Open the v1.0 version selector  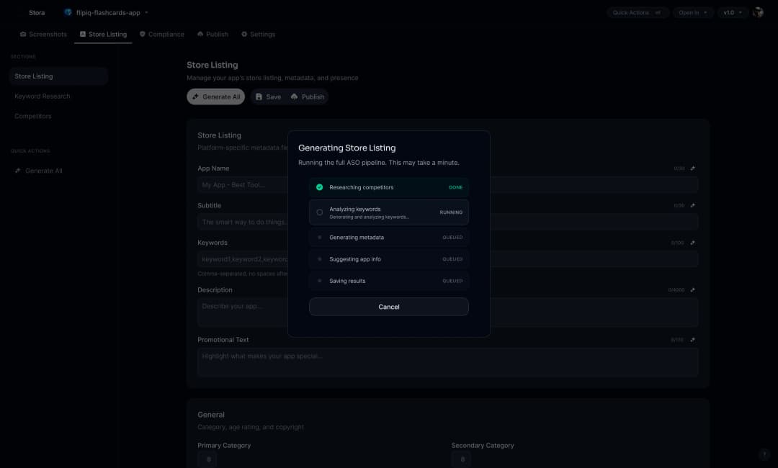[x=733, y=12]
